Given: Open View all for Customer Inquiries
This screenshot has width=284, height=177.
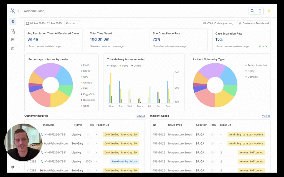Looking at the screenshot, I should [141, 116].
